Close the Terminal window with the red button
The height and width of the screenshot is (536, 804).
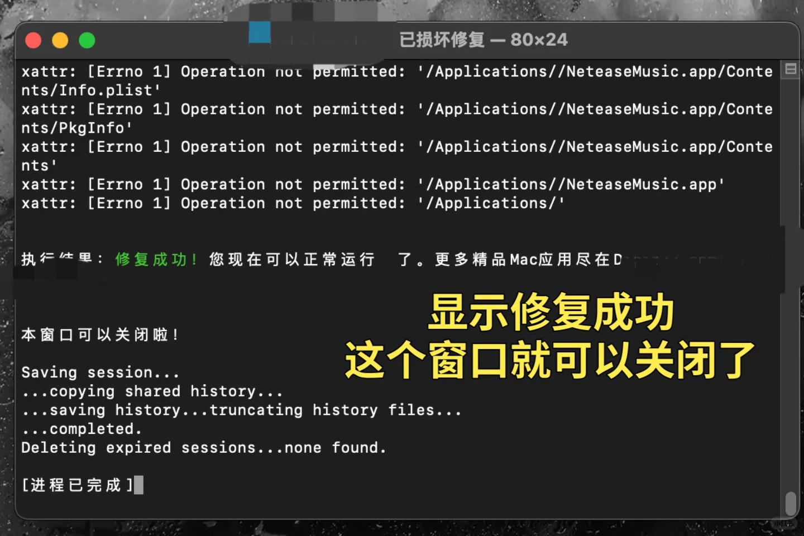[x=33, y=40]
